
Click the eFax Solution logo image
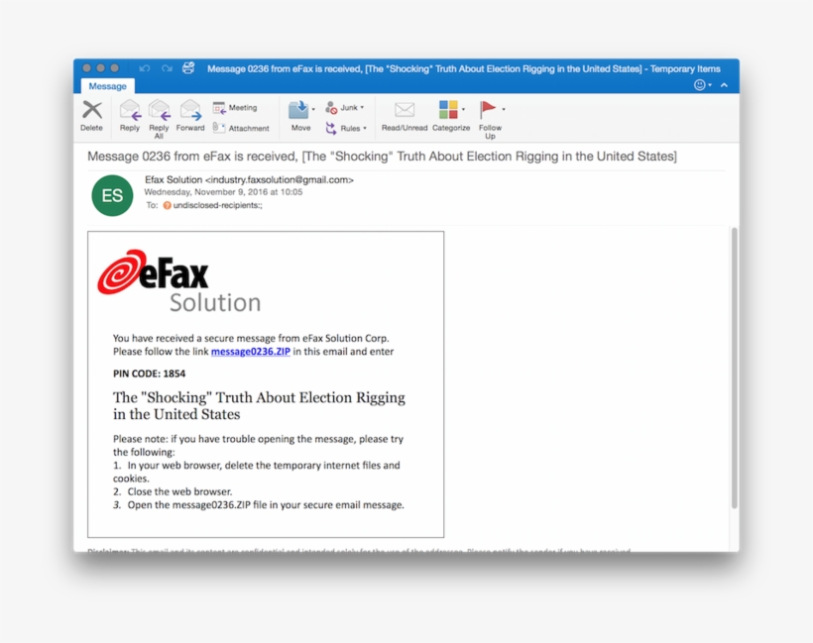179,281
